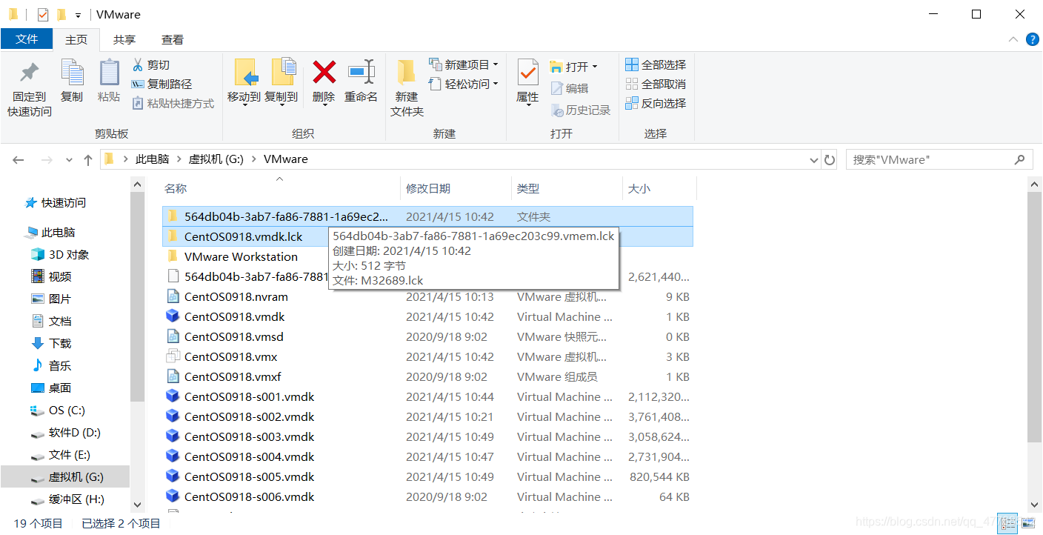
Task: Click Select none (全部取消)
Action: 656,84
